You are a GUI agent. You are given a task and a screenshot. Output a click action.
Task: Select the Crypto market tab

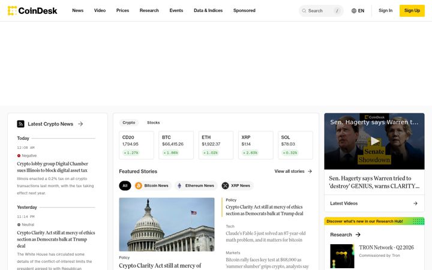[x=128, y=122]
